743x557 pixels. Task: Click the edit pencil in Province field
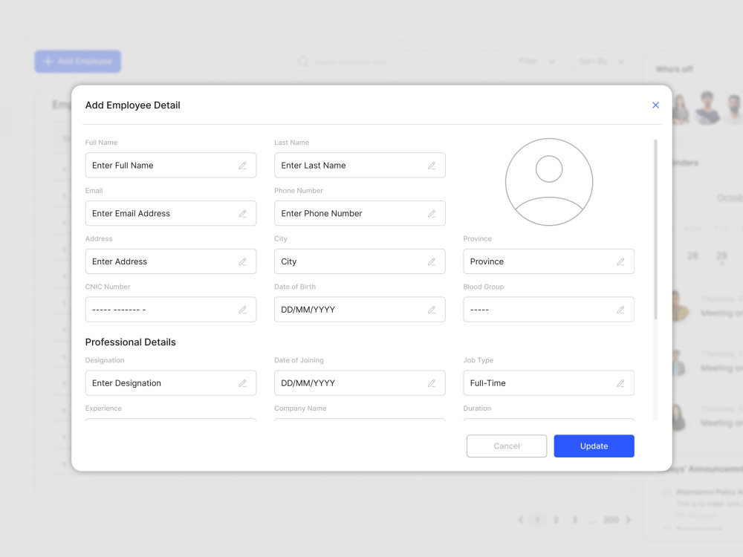coord(620,261)
